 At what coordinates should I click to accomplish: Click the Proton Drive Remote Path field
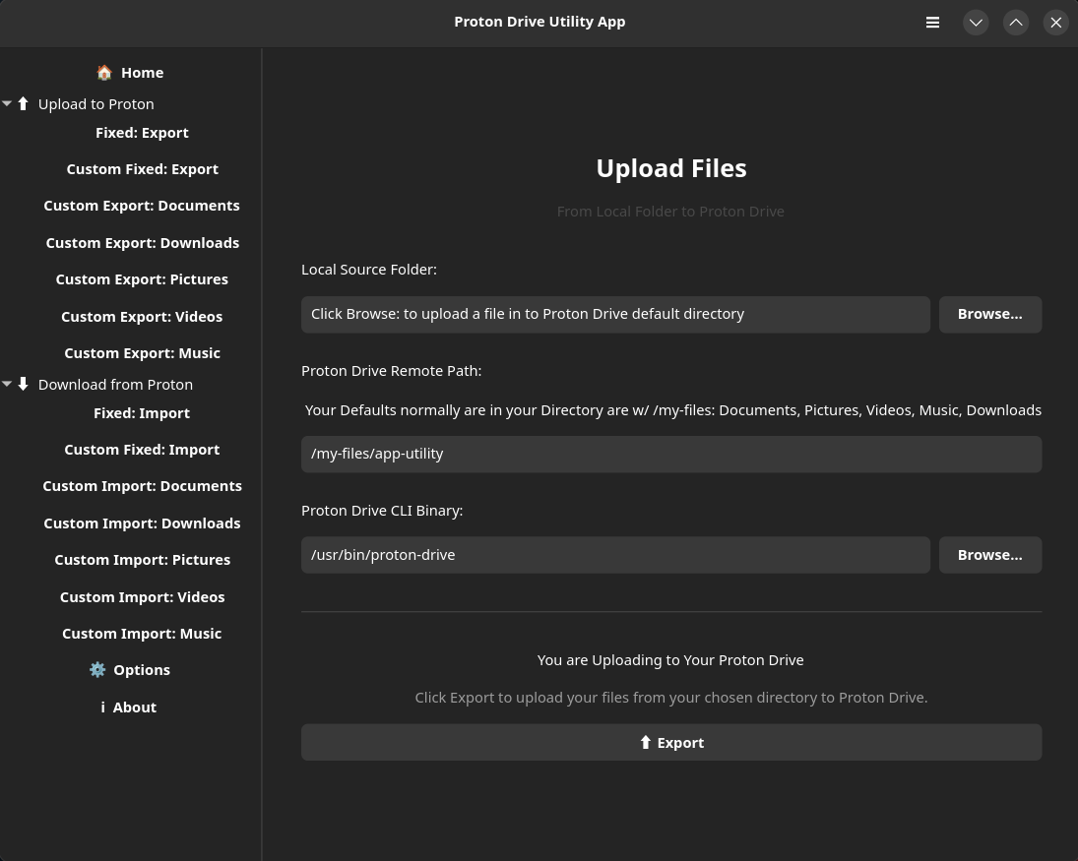671,454
